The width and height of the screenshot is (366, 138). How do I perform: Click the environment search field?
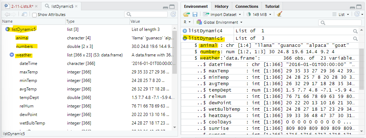(x=340, y=23)
